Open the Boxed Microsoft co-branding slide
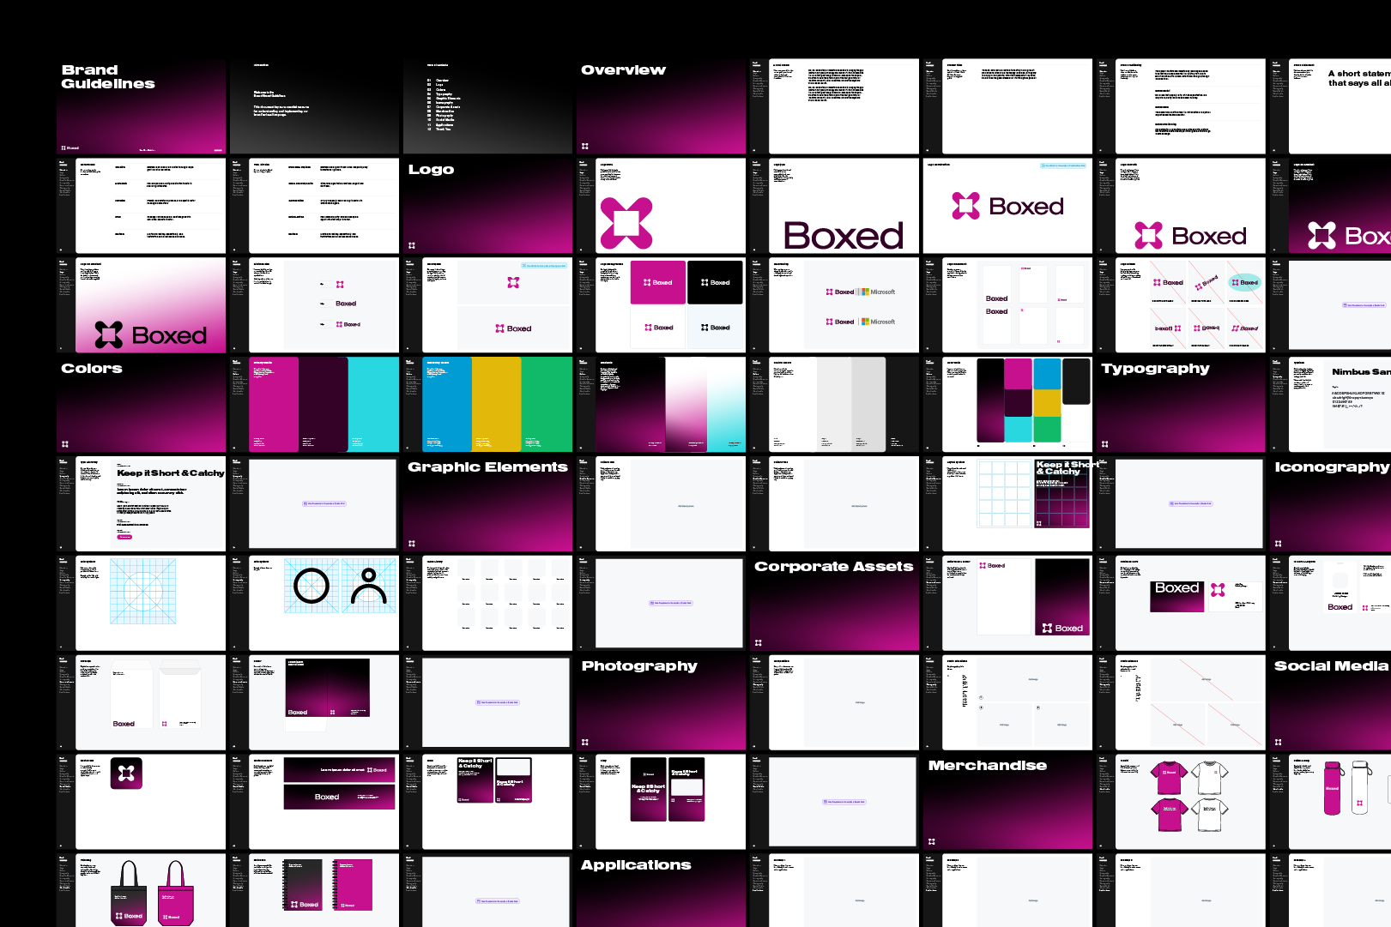Screen dimensions: 1391x927 pyautogui.click(x=834, y=305)
